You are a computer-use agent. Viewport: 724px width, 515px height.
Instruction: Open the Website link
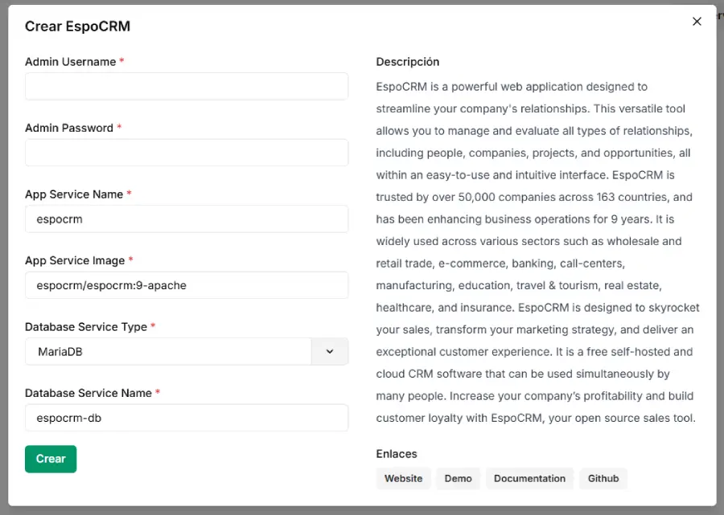[403, 478]
